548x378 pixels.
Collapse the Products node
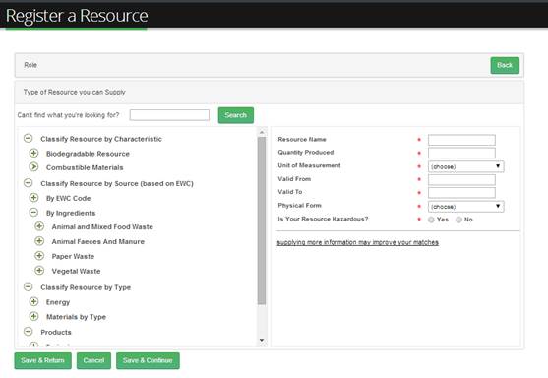[28, 331]
